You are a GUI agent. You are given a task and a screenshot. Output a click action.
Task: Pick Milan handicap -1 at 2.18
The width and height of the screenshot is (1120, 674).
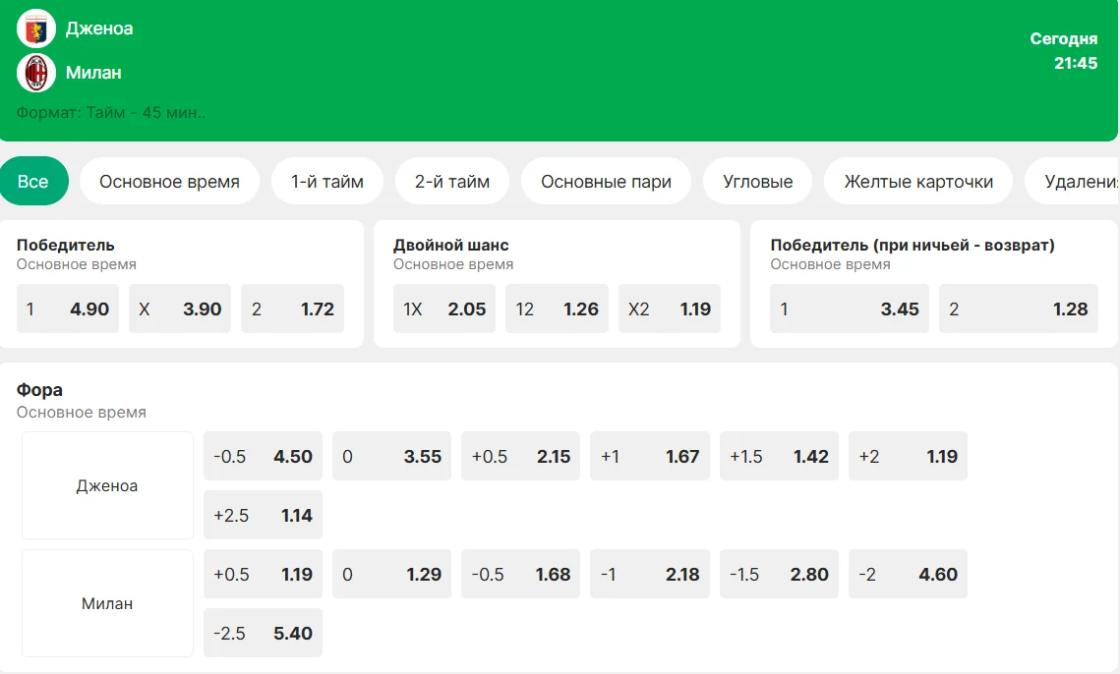[650, 575]
